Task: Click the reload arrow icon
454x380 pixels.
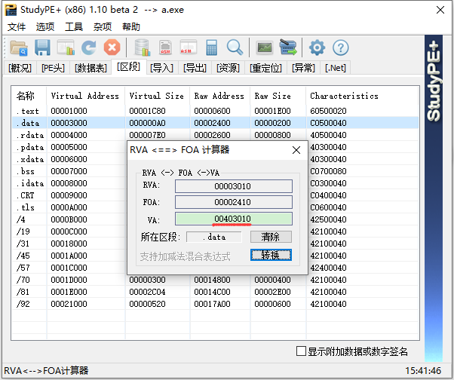Action: 89,47
